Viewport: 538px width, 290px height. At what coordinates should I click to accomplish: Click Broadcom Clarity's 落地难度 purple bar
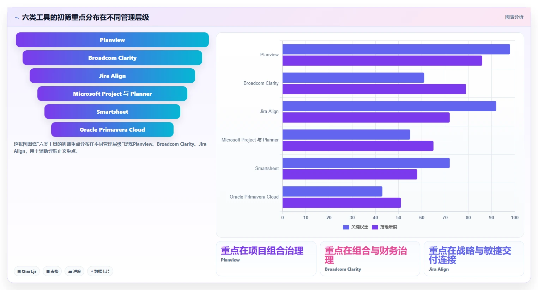click(374, 89)
